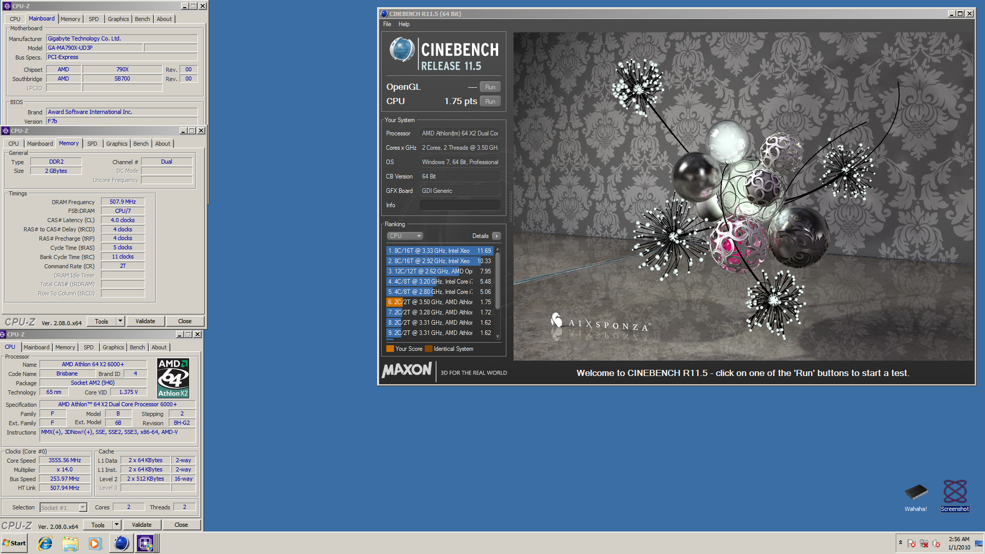Click Tools button in the Memory window

pos(102,321)
